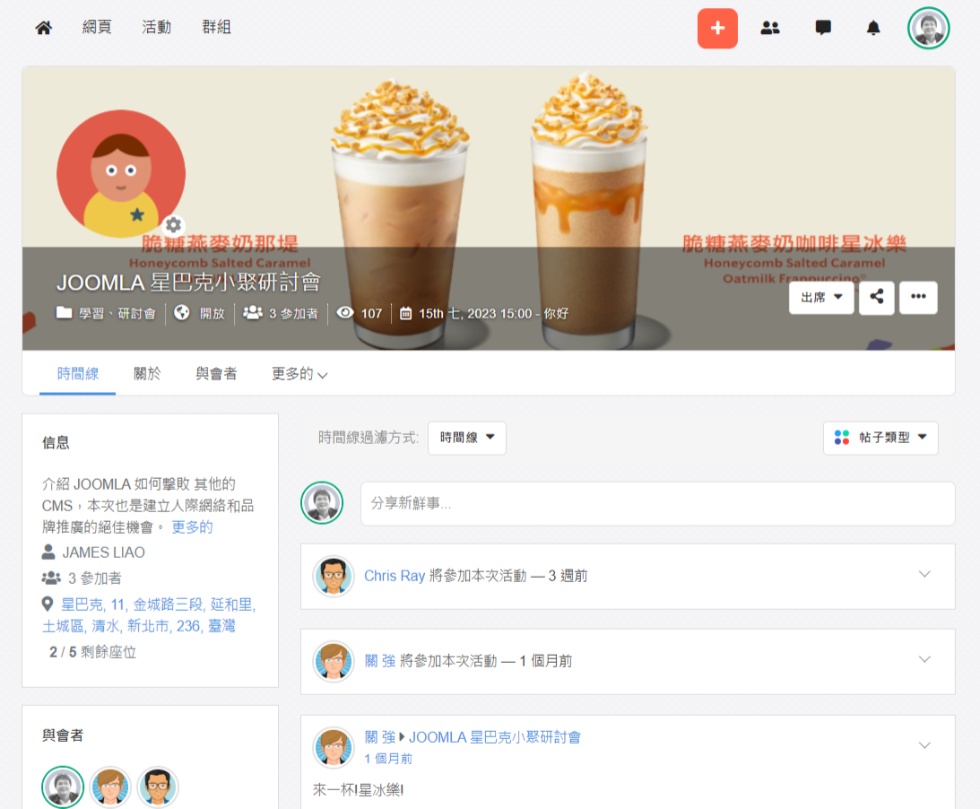This screenshot has width=980, height=809.
Task: Expand options for 來一杯!星冰樂! post
Action: (924, 745)
